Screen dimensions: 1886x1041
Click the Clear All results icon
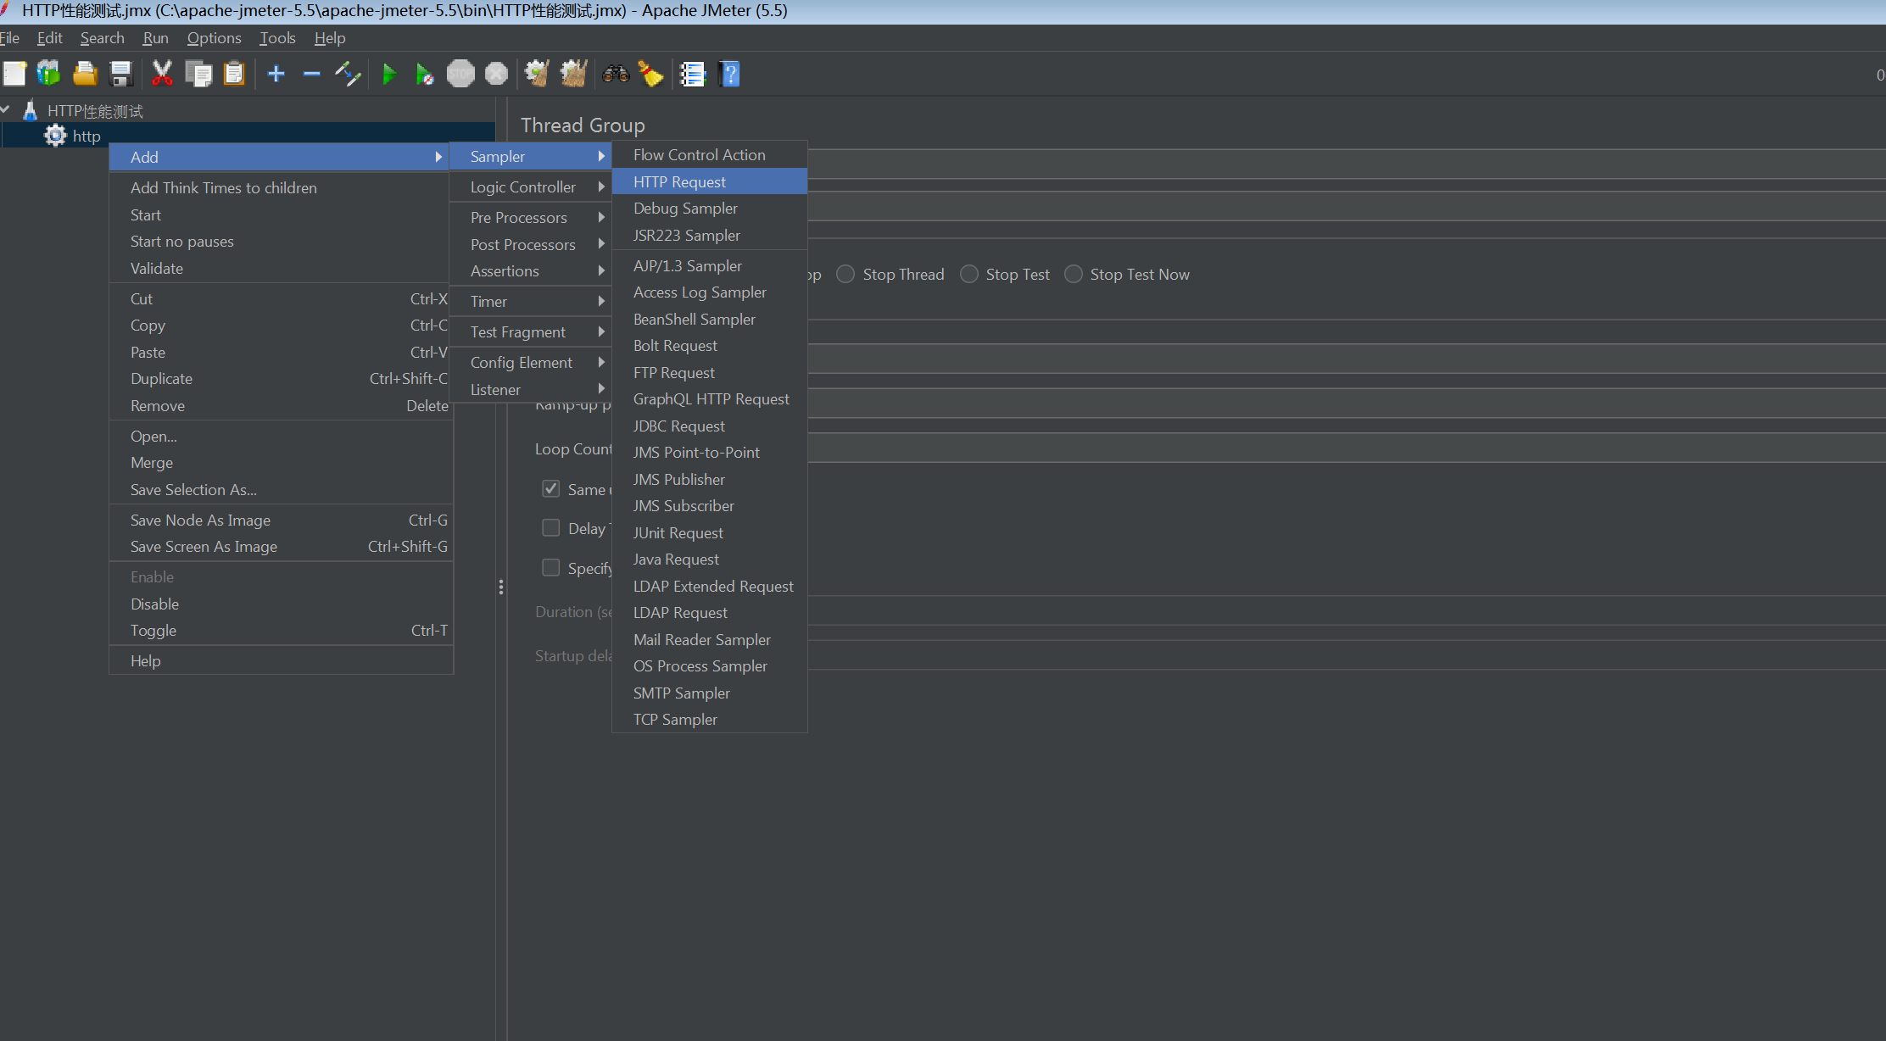click(x=574, y=74)
